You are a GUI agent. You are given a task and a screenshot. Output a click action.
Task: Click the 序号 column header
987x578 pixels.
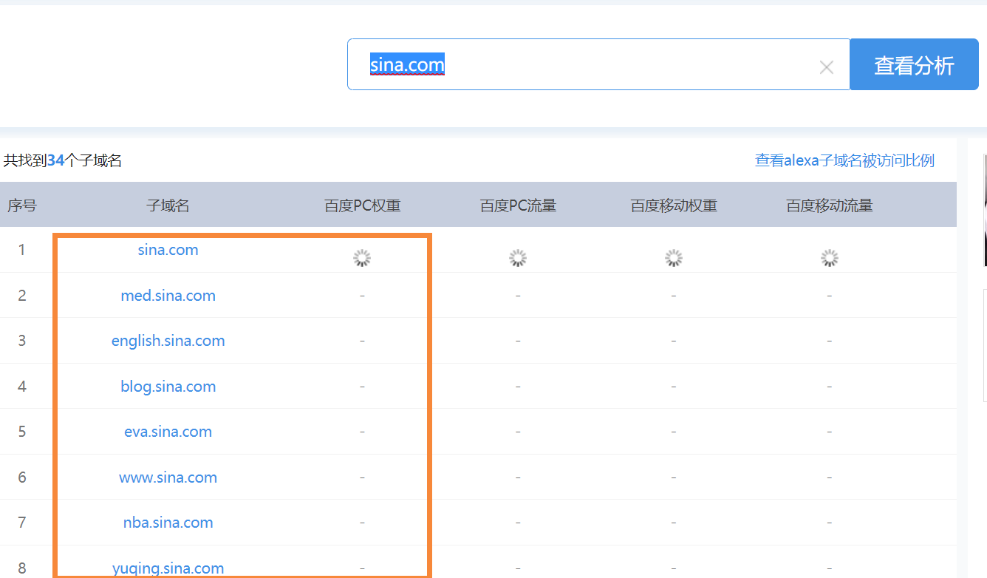(x=21, y=205)
